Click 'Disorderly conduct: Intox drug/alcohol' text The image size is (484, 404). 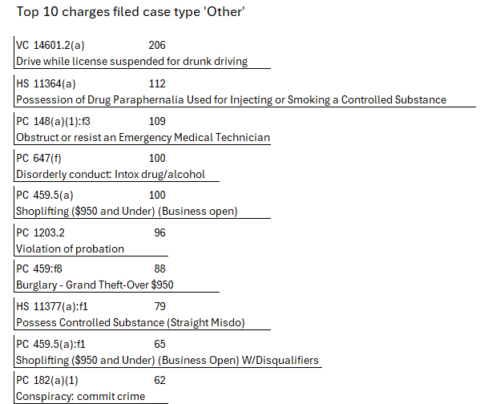111,174
